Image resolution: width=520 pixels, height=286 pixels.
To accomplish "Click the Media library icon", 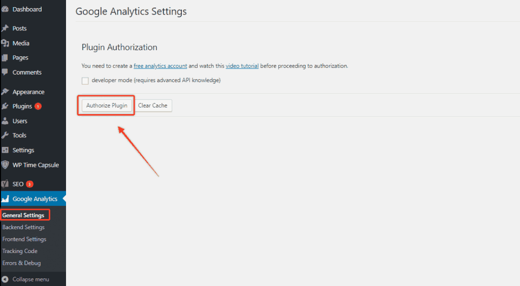I will (5, 43).
